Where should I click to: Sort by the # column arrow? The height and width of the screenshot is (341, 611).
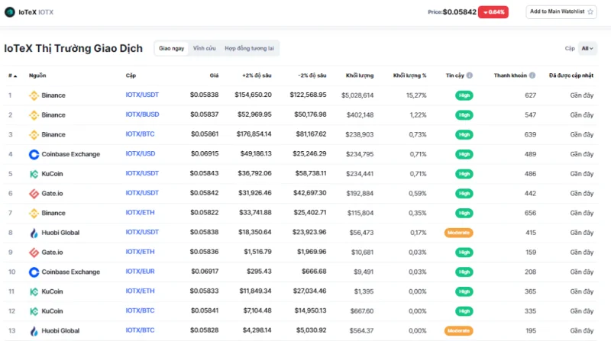click(x=15, y=76)
